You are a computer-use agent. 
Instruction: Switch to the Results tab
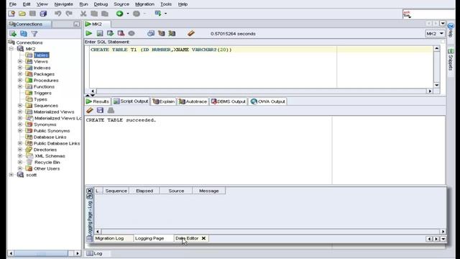[98, 101]
